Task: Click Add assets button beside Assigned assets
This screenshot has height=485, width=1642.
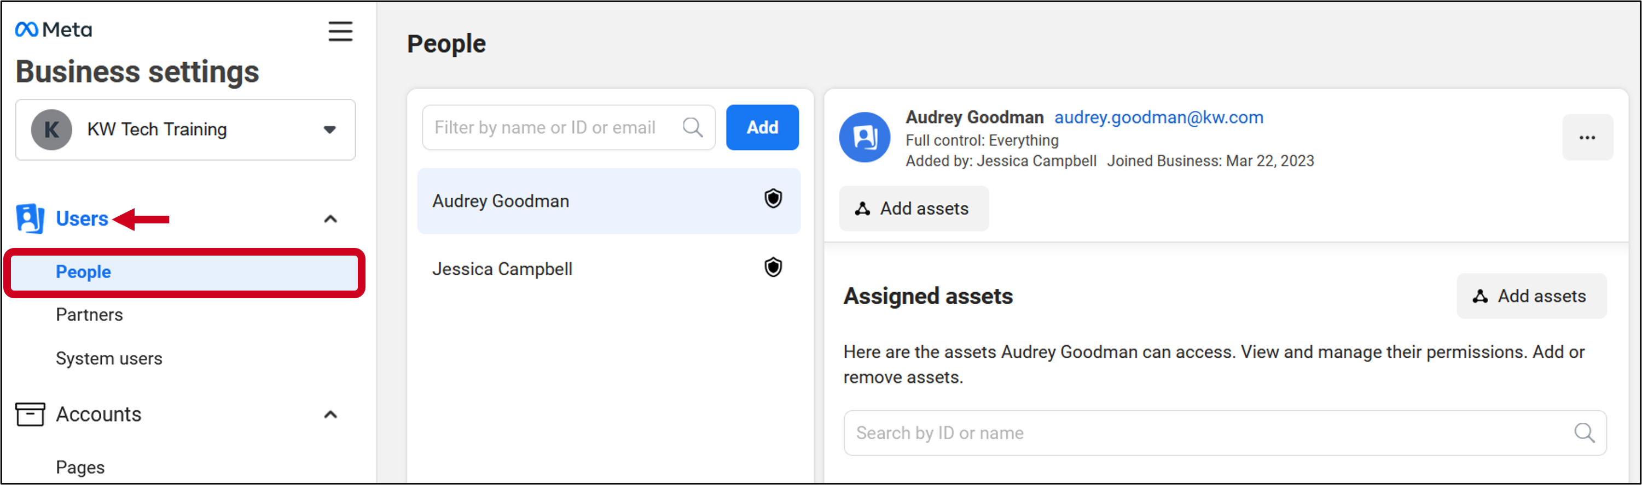Action: coord(1531,297)
